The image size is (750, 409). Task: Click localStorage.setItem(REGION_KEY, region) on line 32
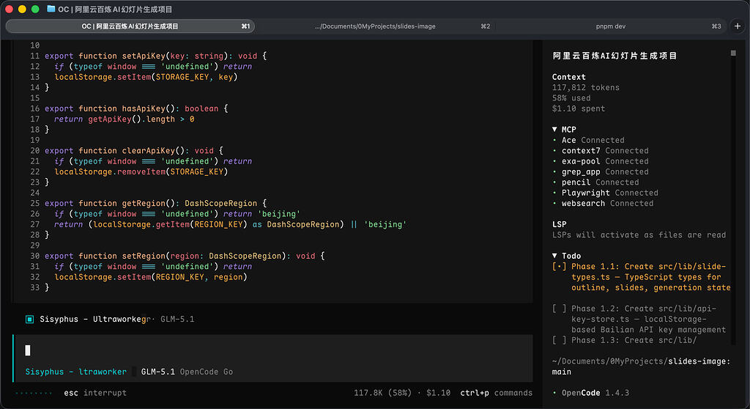(151, 277)
